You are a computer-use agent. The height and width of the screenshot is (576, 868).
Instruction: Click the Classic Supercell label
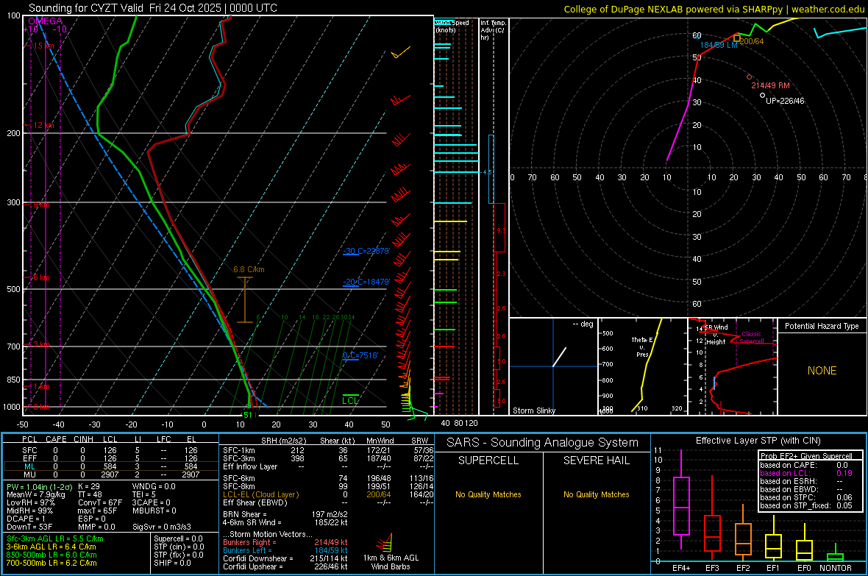point(751,338)
